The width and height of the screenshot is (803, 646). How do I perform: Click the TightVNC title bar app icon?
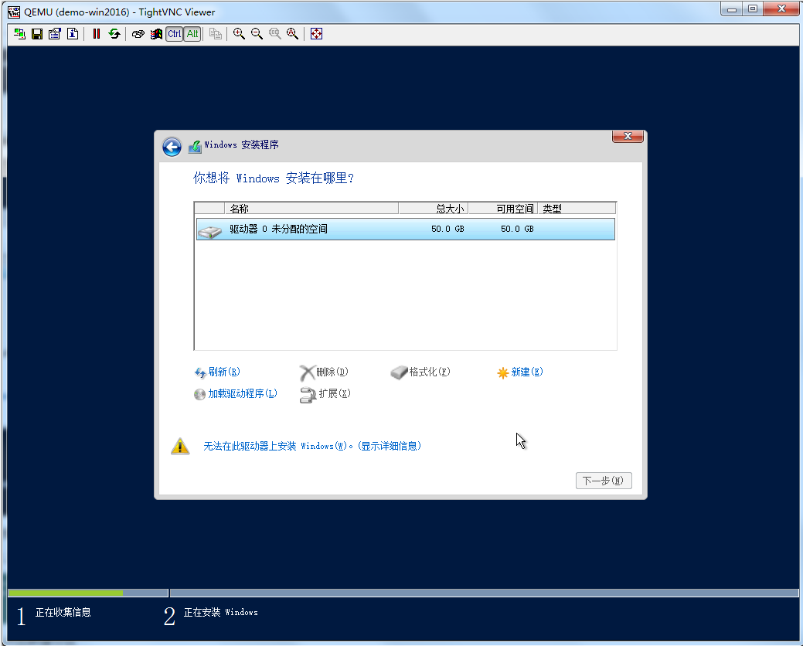tap(14, 12)
